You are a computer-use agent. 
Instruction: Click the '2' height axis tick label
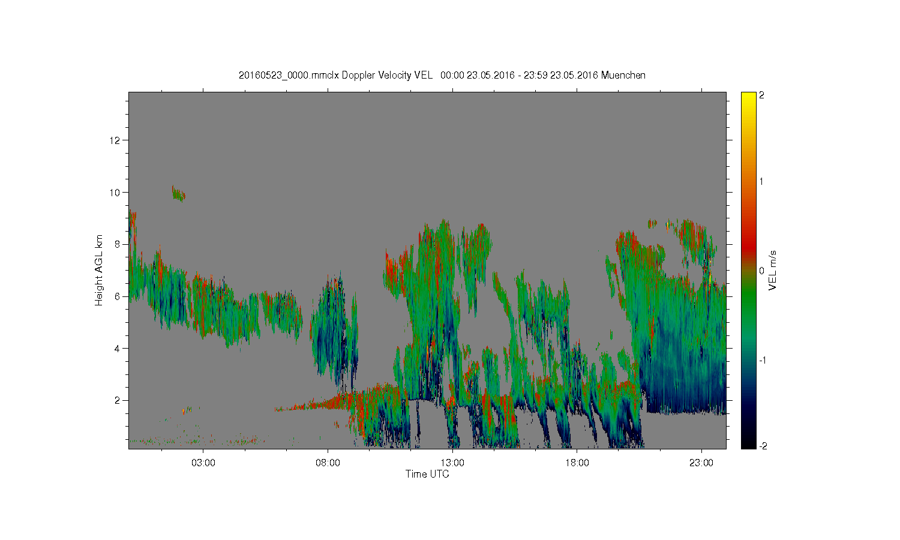(x=119, y=400)
